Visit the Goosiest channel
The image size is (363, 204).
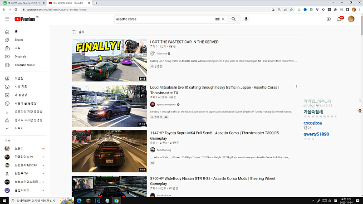coord(162,53)
